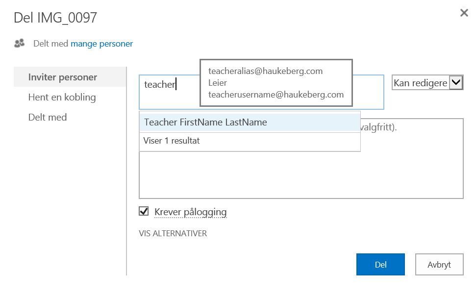Cancel sharing with the Avbryt button

pyautogui.click(x=439, y=265)
